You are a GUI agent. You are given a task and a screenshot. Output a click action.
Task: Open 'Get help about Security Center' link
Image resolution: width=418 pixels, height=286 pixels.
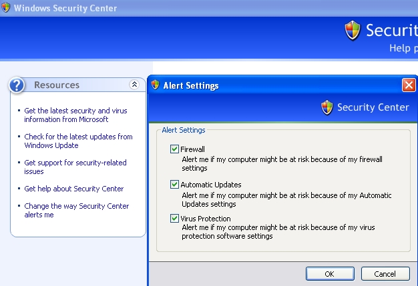(74, 189)
